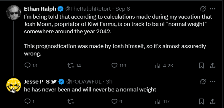Open more options on Jesse P-S's reply
The image size is (224, 108).
coord(212,82)
